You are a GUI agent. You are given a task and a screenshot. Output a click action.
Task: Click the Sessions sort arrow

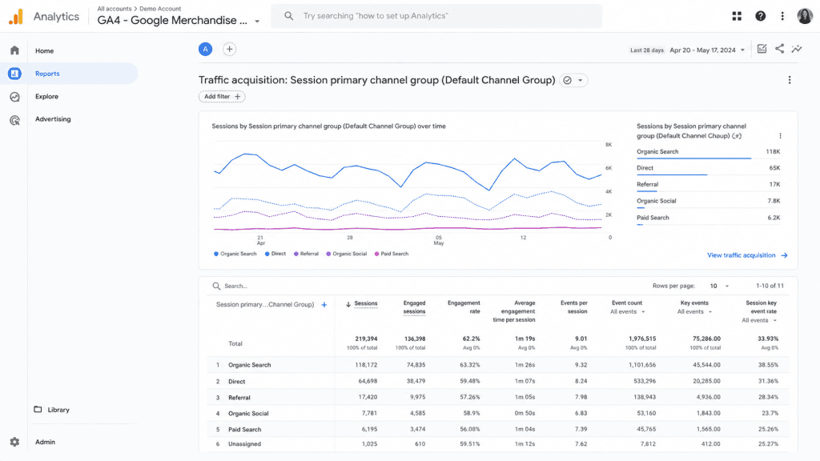pos(348,304)
